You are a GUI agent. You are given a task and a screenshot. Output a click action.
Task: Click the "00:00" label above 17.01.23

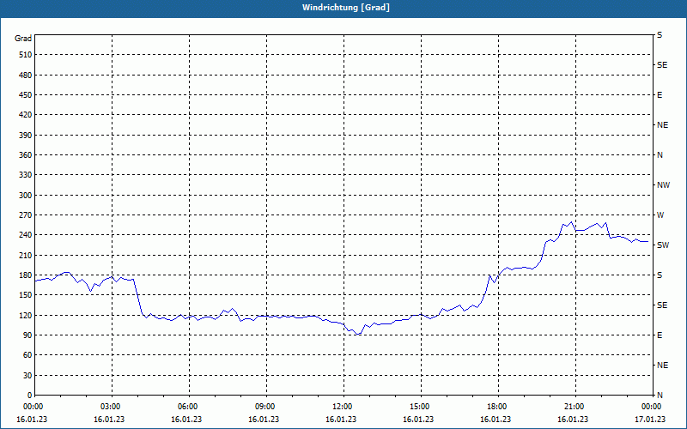[x=652, y=407]
